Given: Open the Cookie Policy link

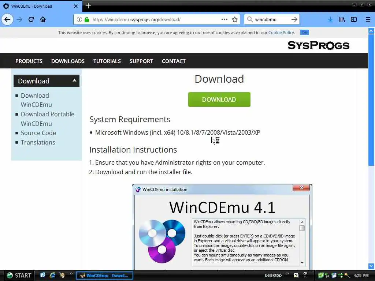Looking at the screenshot, I should pos(281,33).
